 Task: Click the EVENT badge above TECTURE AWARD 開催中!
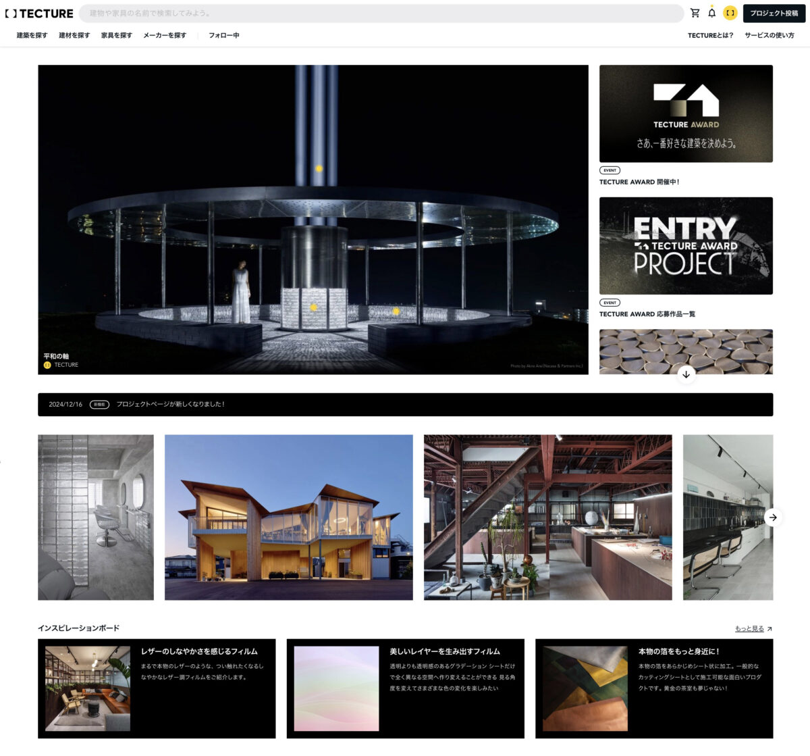pyautogui.click(x=609, y=170)
